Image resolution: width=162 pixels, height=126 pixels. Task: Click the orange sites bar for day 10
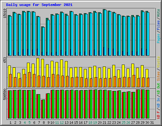[x=53, y=81]
